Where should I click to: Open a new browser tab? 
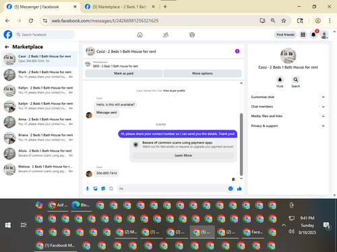click(165, 7)
